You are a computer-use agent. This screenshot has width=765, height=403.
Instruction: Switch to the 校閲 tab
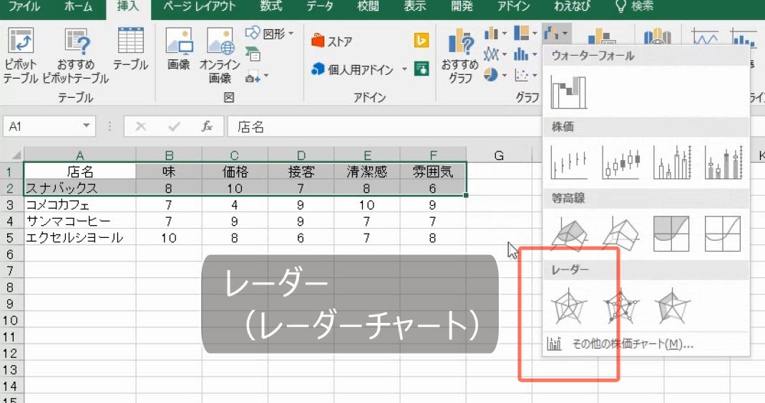pyautogui.click(x=368, y=6)
